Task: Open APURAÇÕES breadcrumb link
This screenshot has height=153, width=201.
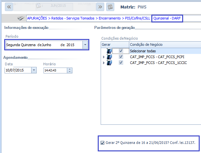Action: click(37, 18)
